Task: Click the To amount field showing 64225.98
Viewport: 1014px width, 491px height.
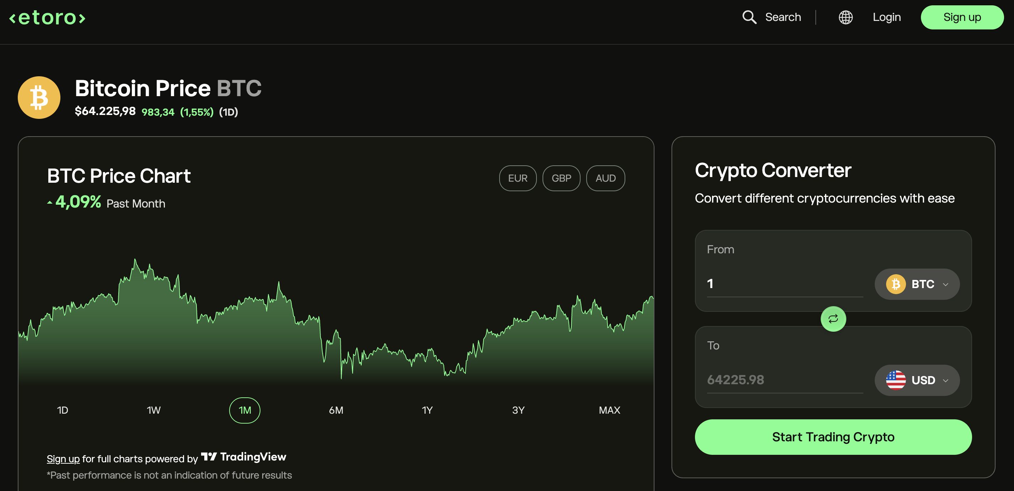Action: (784, 380)
